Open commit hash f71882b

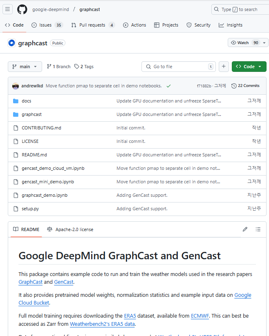point(204,86)
